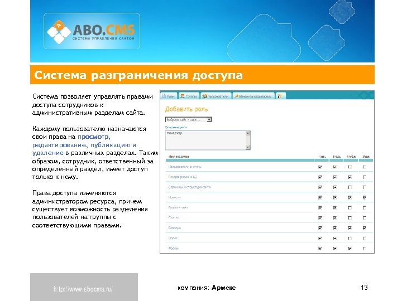Click the role description textarea with Менеджер
This screenshot has width=402, height=301.
(208, 140)
